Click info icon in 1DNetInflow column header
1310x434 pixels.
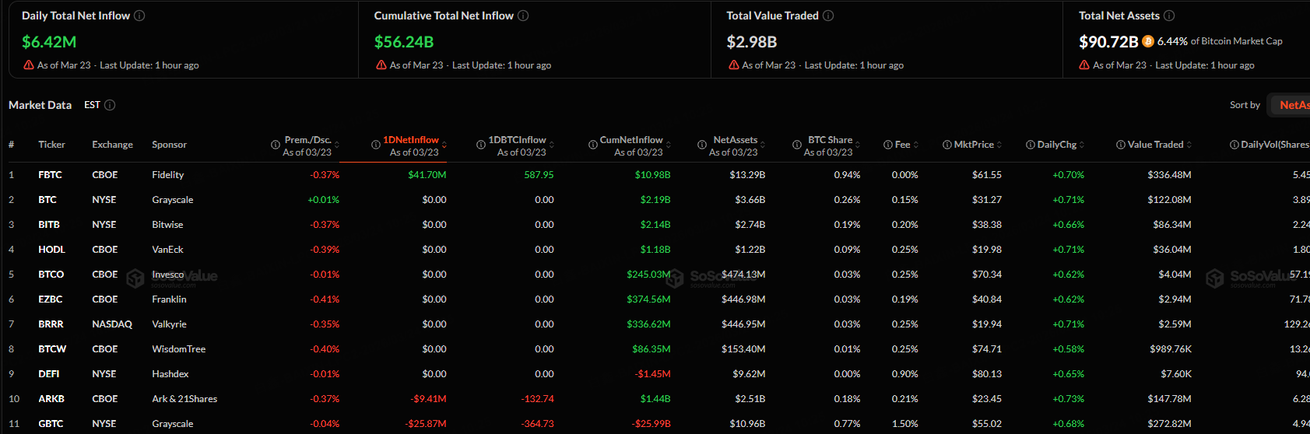pyautogui.click(x=376, y=145)
